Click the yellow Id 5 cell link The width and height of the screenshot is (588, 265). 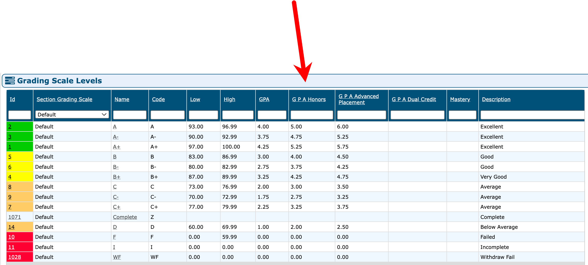click(10, 157)
